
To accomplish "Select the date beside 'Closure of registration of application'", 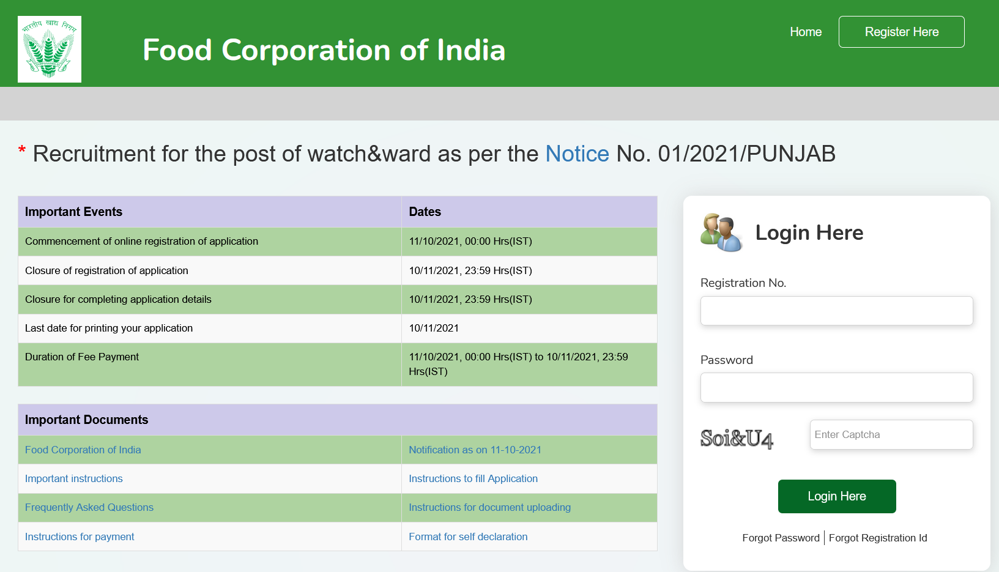I will coord(529,270).
